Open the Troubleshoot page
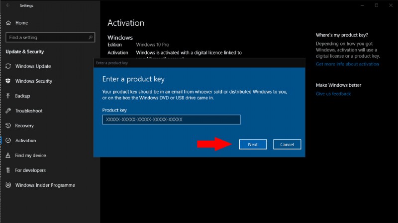Screen dimensions: 398x223 click(29, 111)
